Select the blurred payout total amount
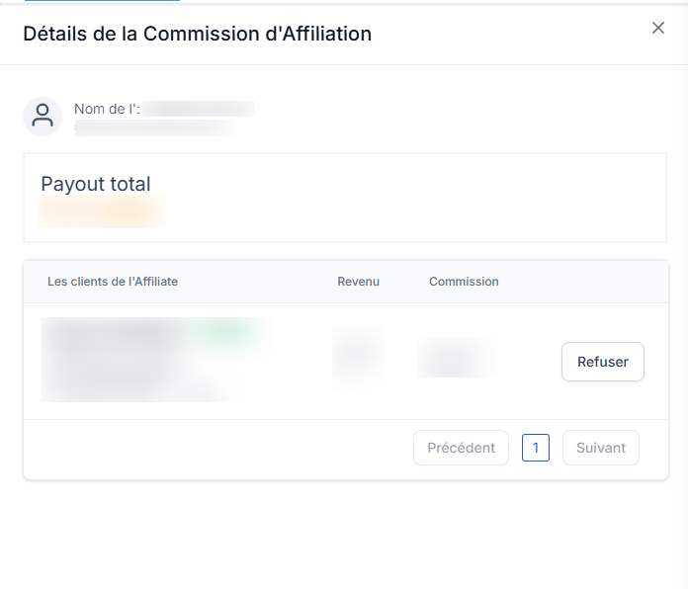 click(102, 211)
